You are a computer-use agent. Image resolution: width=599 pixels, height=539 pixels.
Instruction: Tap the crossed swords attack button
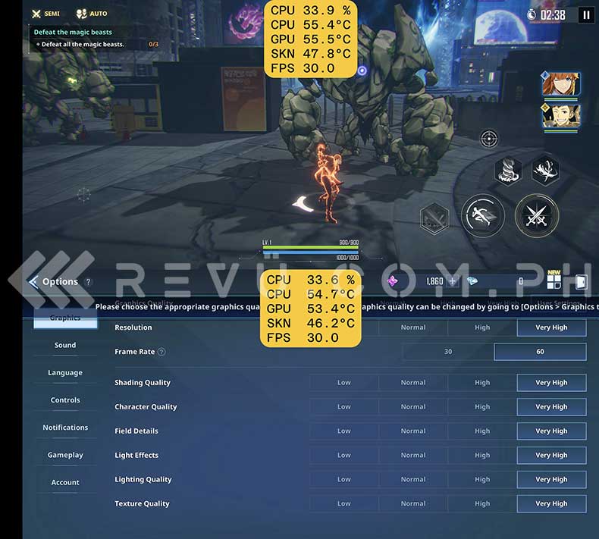coord(537,215)
